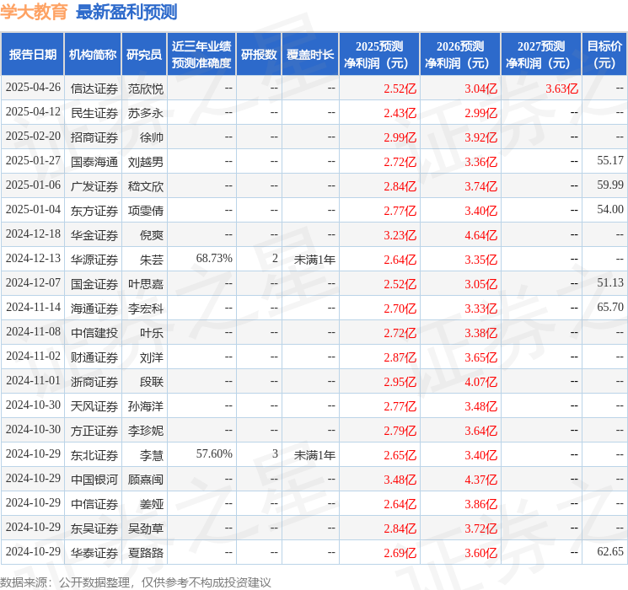Open the 学大教育 title link
The height and width of the screenshot is (590, 628).
coord(34,12)
